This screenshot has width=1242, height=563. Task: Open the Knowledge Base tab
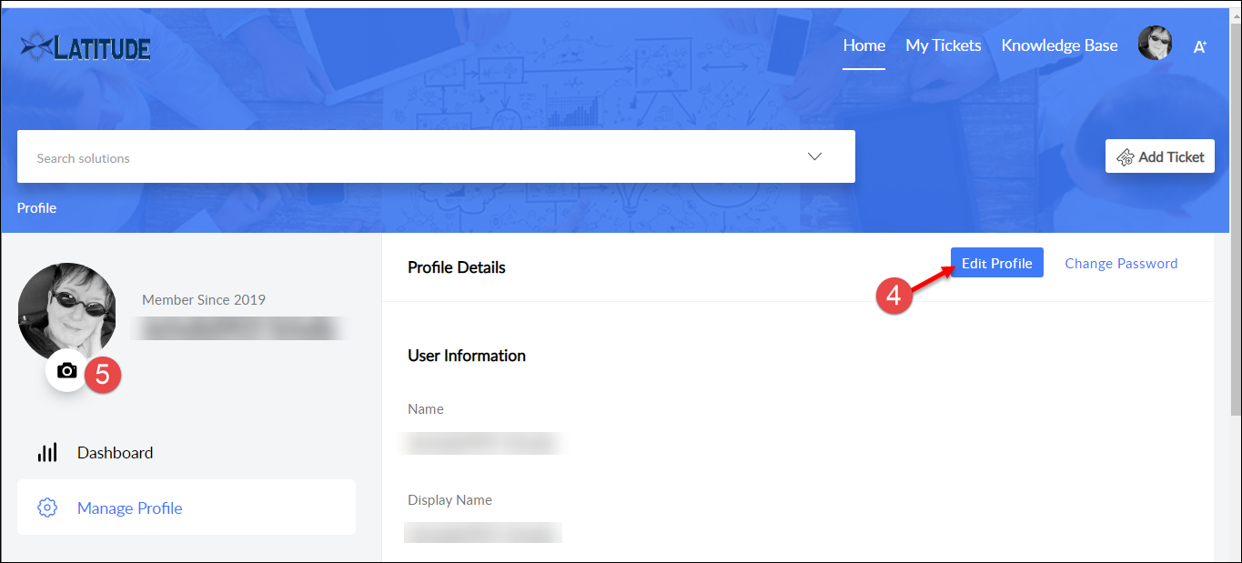(1059, 45)
